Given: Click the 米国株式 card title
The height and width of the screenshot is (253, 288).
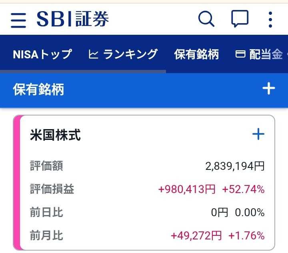Looking at the screenshot, I should click(55, 135).
